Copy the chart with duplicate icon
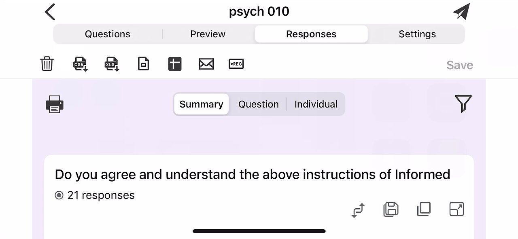The image size is (518, 239). tap(424, 209)
